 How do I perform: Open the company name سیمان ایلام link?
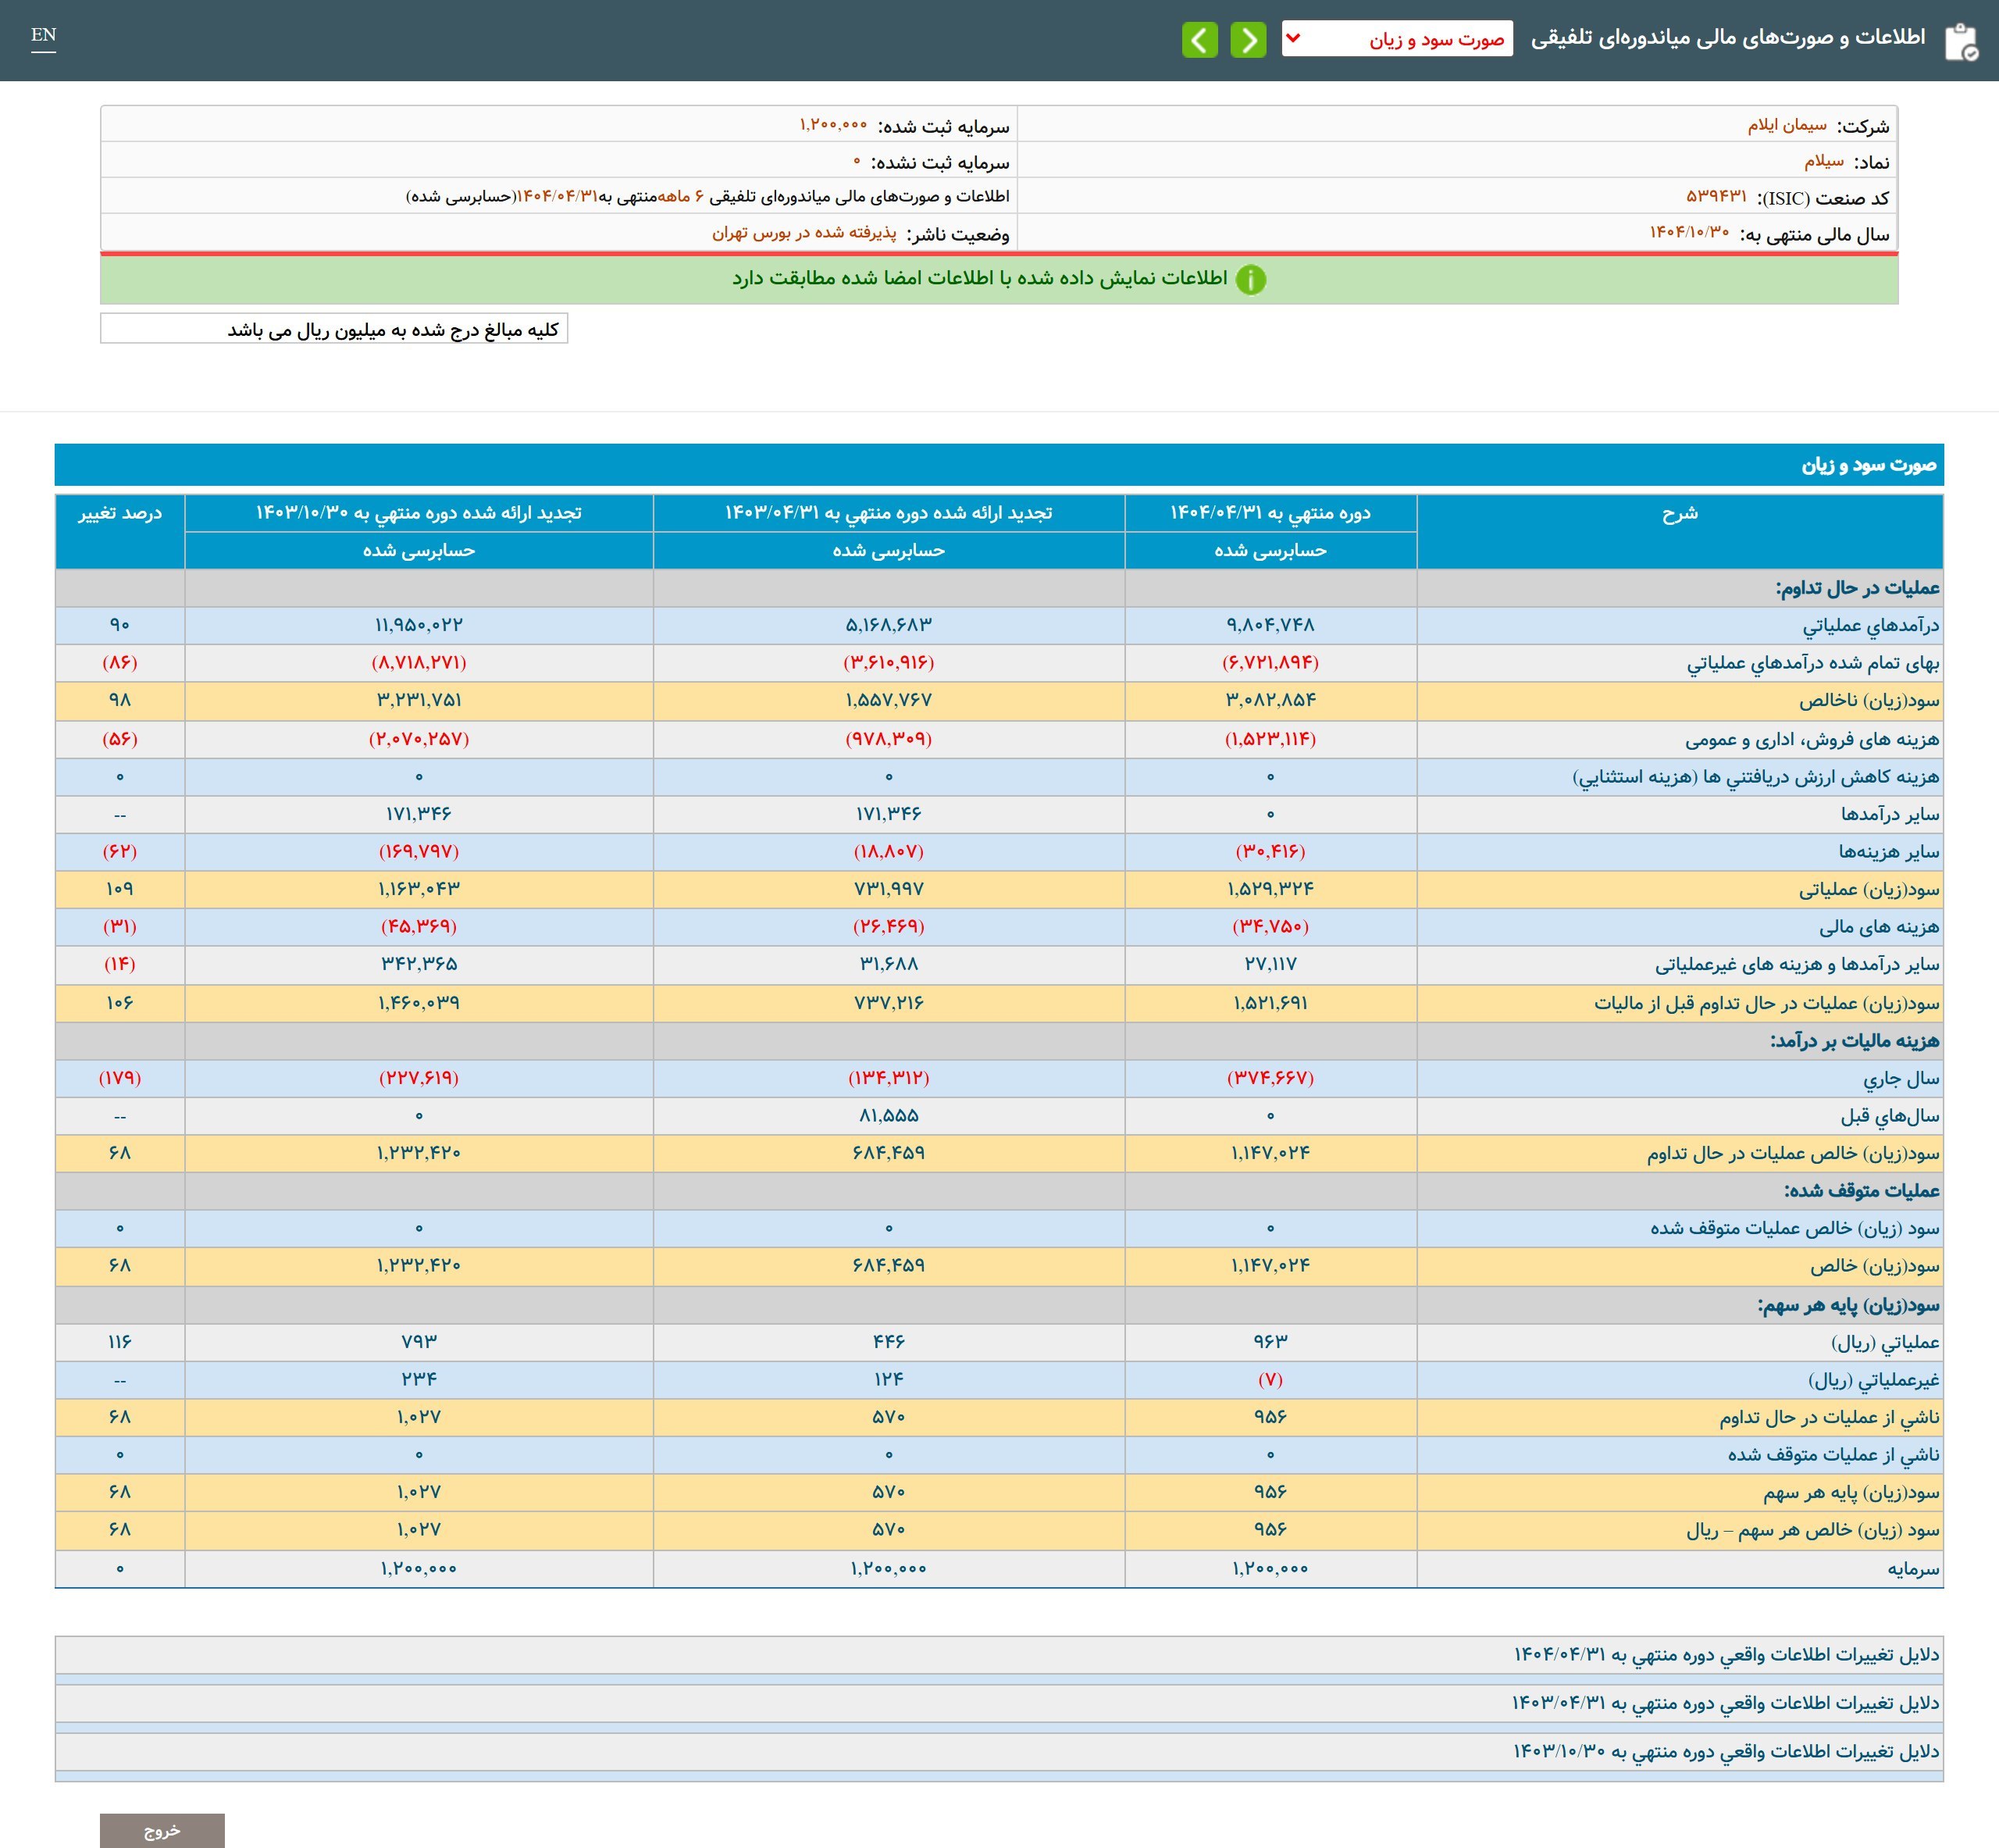pos(1786,125)
